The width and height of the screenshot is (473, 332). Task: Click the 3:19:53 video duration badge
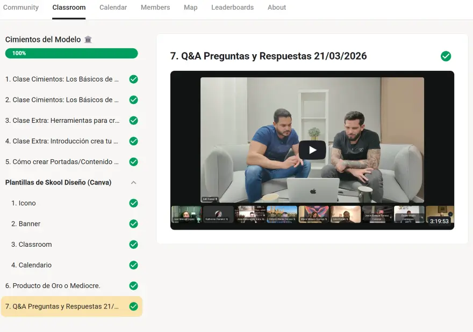[x=439, y=221]
